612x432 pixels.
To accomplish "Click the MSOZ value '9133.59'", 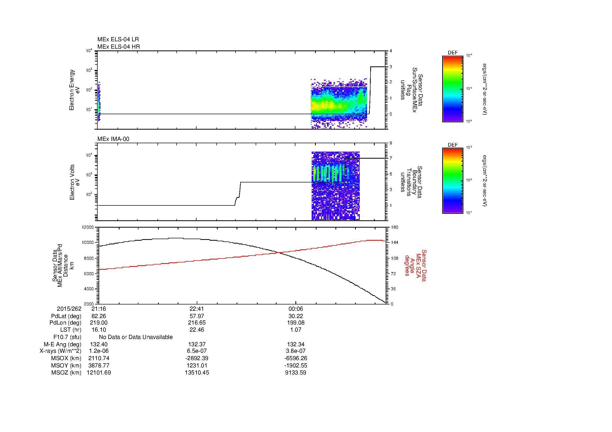I will (x=296, y=373).
